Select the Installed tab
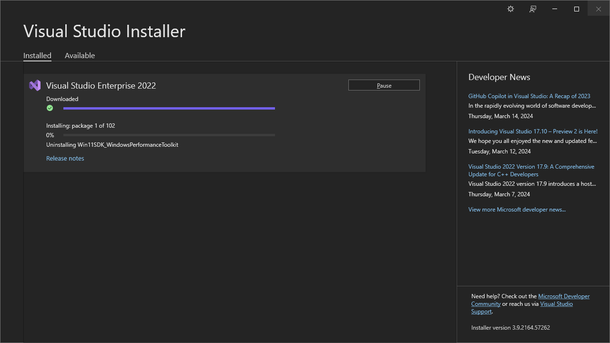 pyautogui.click(x=37, y=55)
